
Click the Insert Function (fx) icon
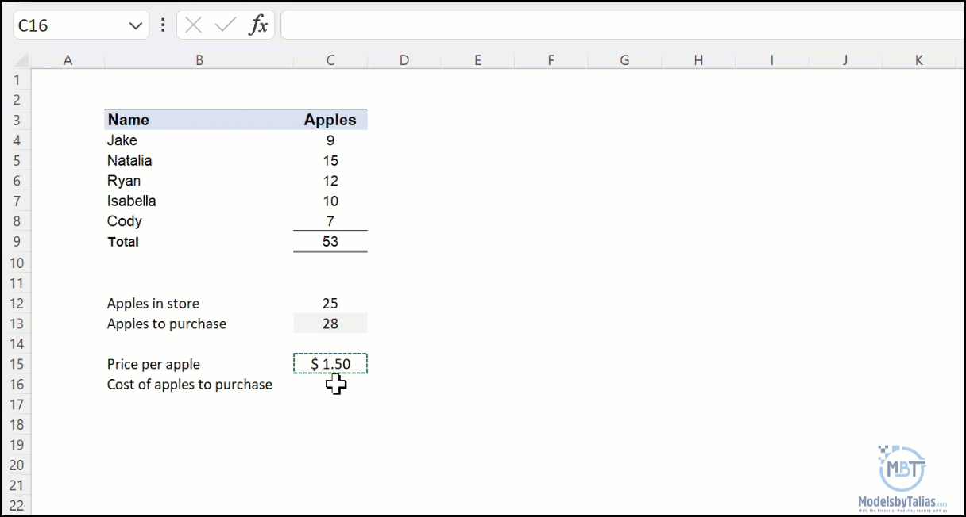[260, 25]
